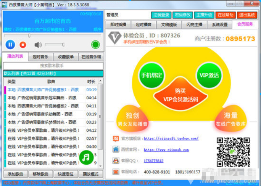Screen dimensions: 261x186
Task: Click the 商户注册数 counter 0895173
Action: click(x=240, y=39)
